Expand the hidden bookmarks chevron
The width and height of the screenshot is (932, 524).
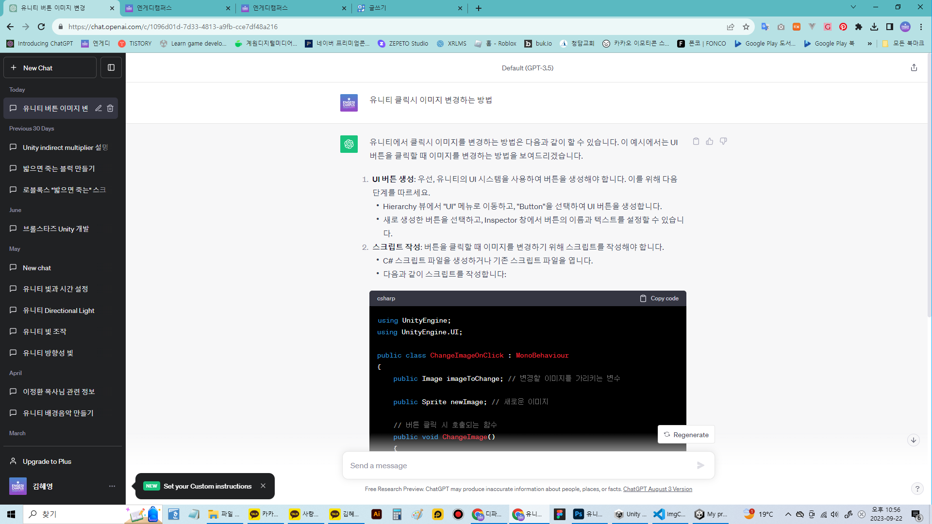tap(869, 43)
